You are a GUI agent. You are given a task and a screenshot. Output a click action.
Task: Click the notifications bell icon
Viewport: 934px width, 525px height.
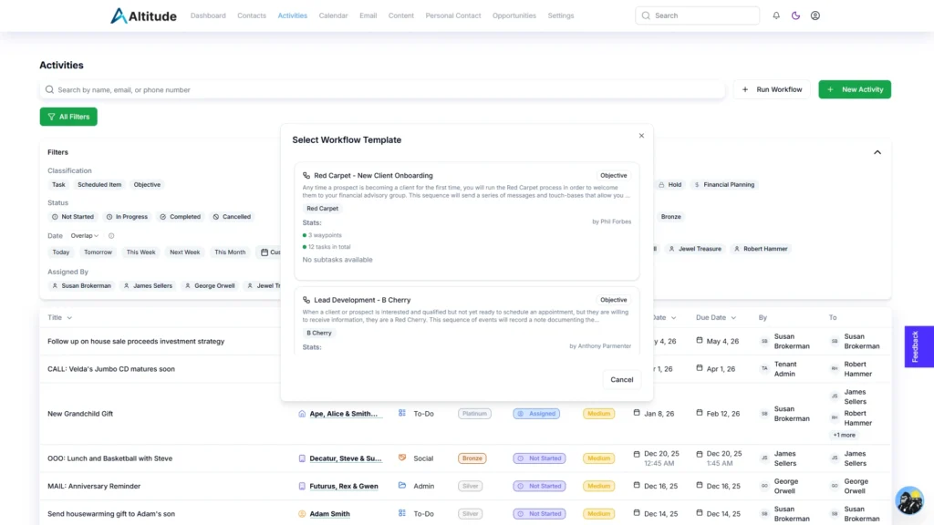(776, 15)
